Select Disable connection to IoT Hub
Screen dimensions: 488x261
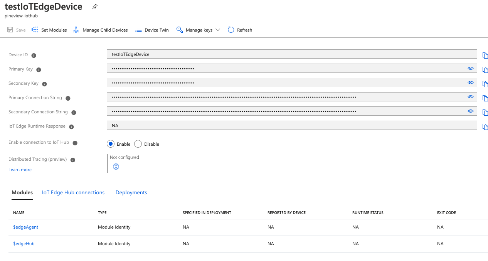tap(138, 144)
